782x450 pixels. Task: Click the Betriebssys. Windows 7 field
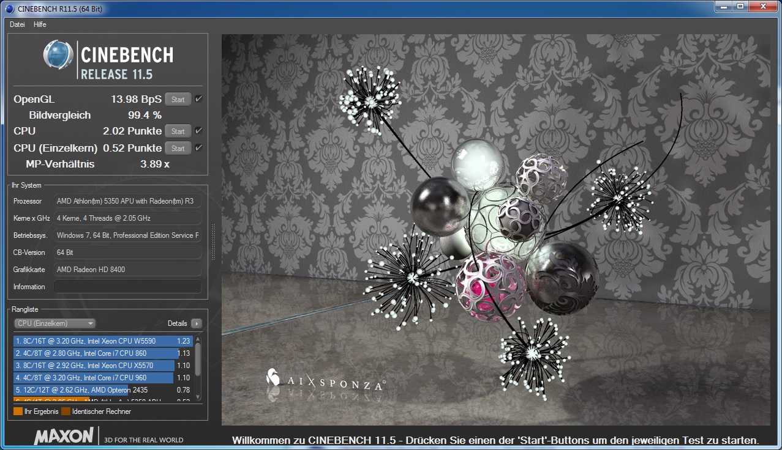point(127,235)
